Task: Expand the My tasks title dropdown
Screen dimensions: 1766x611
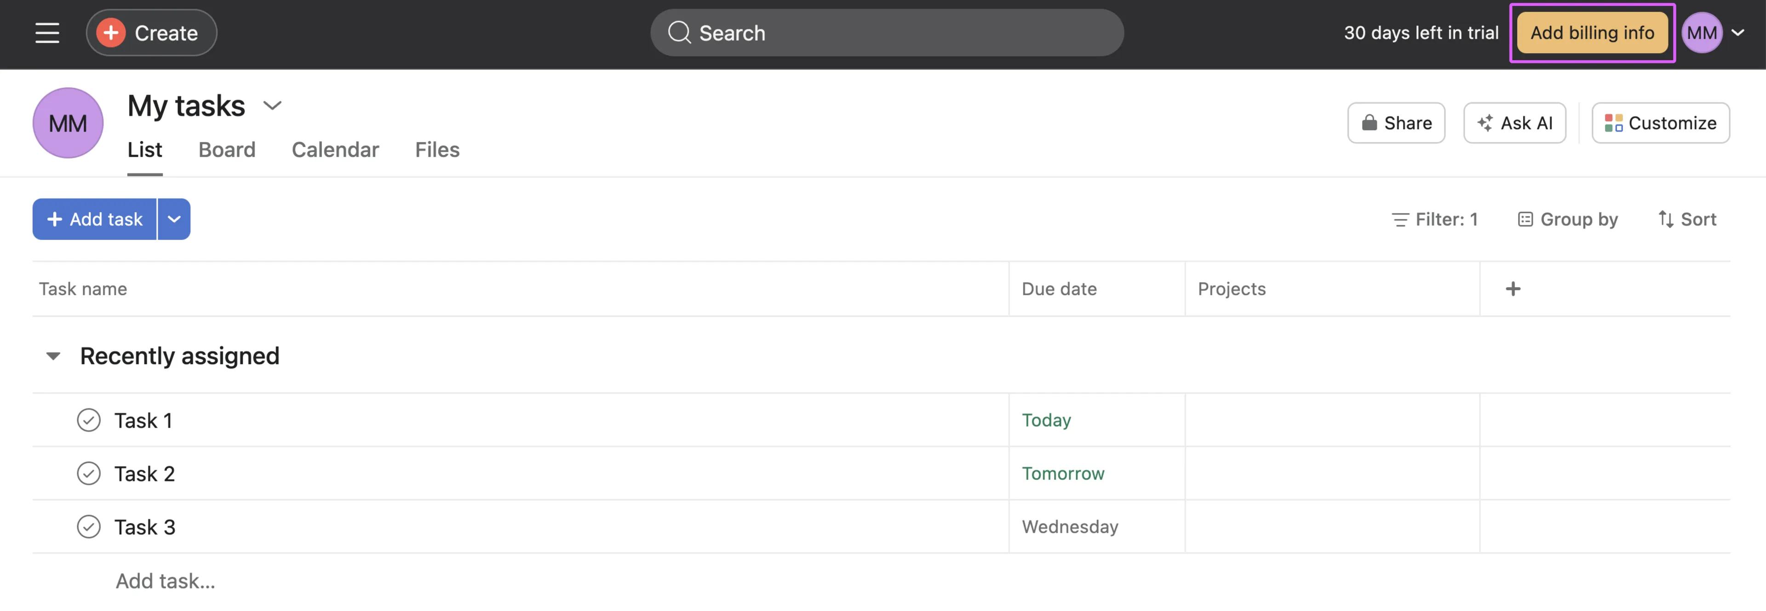Action: (272, 105)
